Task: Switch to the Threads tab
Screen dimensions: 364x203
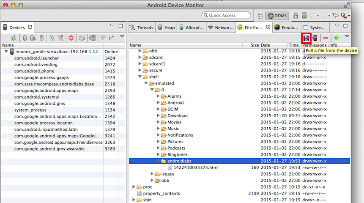Action: 142,27
